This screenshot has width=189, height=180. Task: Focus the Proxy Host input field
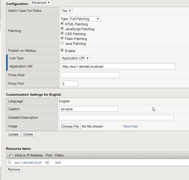(90, 75)
